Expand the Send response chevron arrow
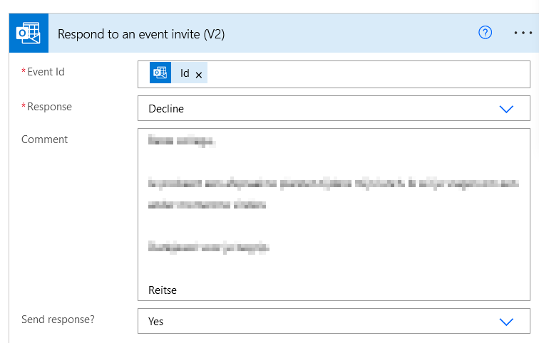 click(x=506, y=322)
